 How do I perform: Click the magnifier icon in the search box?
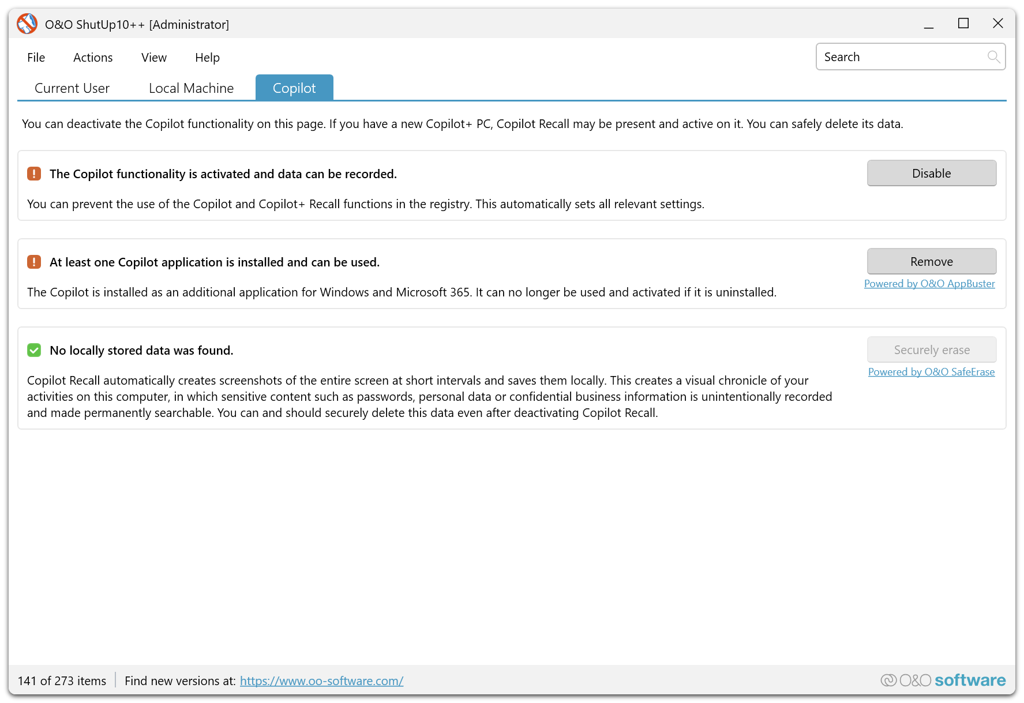(x=994, y=57)
